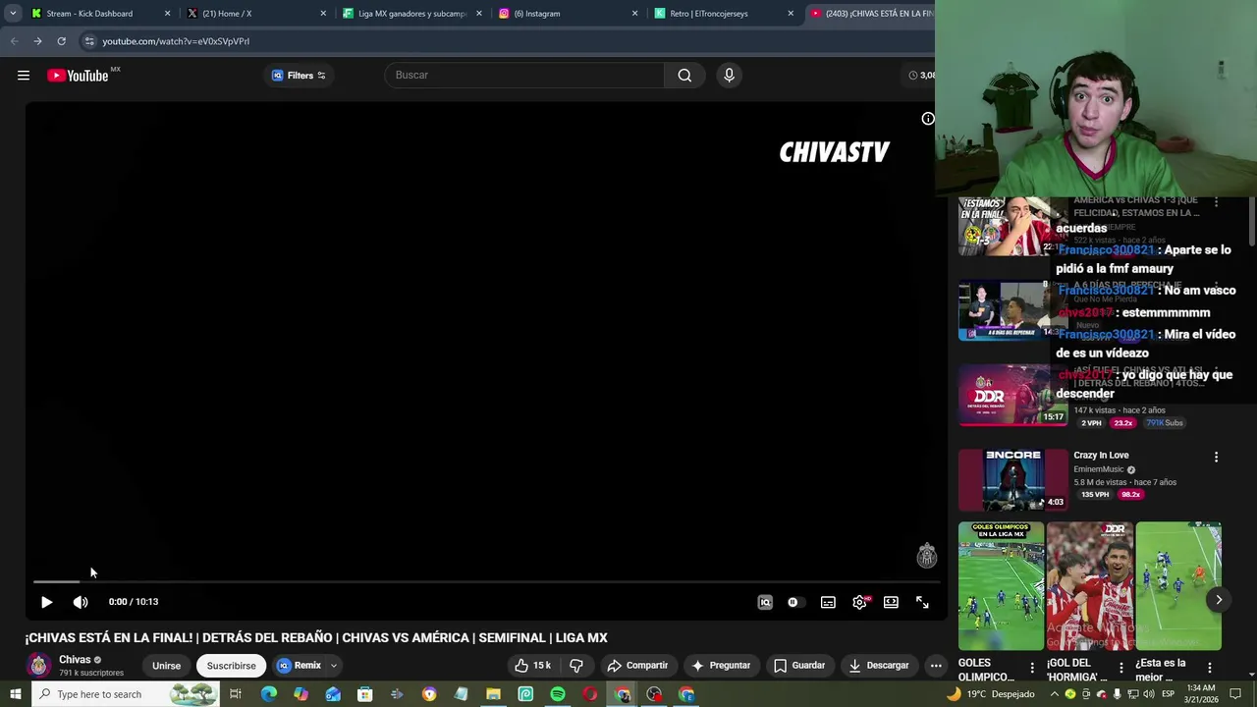Launch Microsoft Edge from taskbar
Screen dimensions: 1257x707
[268, 694]
